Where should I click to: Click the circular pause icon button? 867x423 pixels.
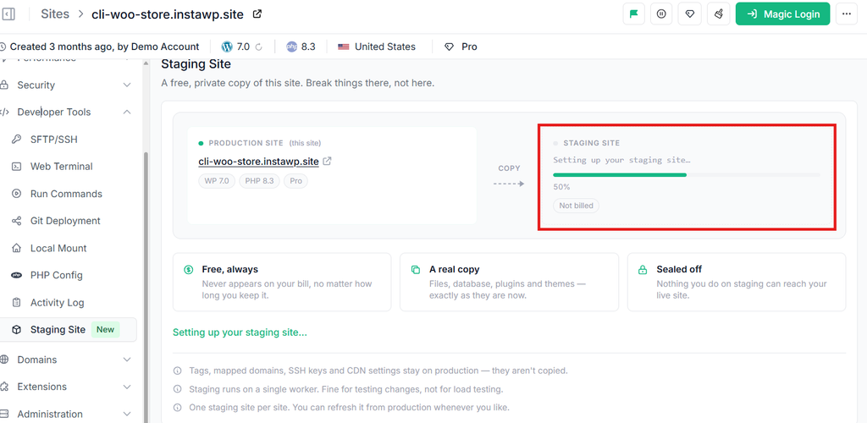click(661, 14)
